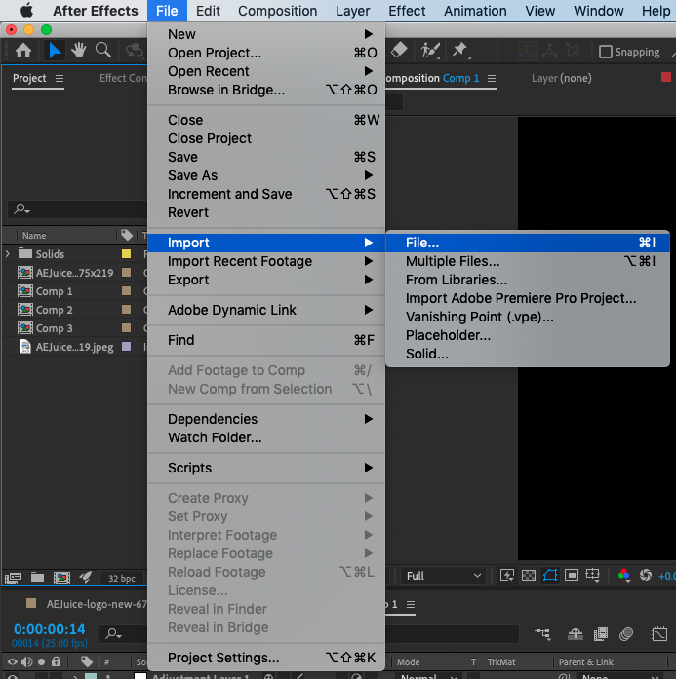Open the Comp 1 panel menu
Image resolution: width=676 pixels, height=679 pixels.
pyautogui.click(x=492, y=78)
